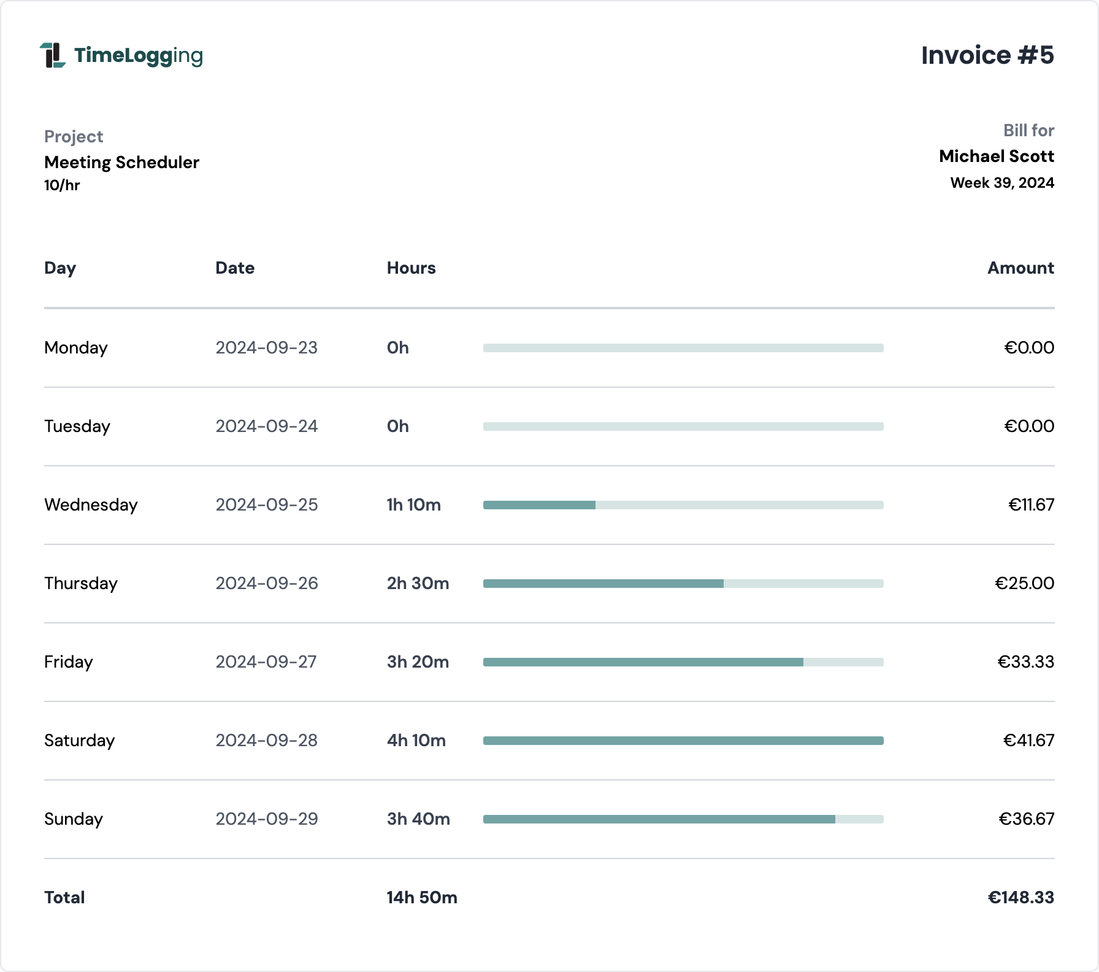Image resolution: width=1099 pixels, height=972 pixels.
Task: Click the 'Week 39, 2024' text
Action: point(1002,183)
